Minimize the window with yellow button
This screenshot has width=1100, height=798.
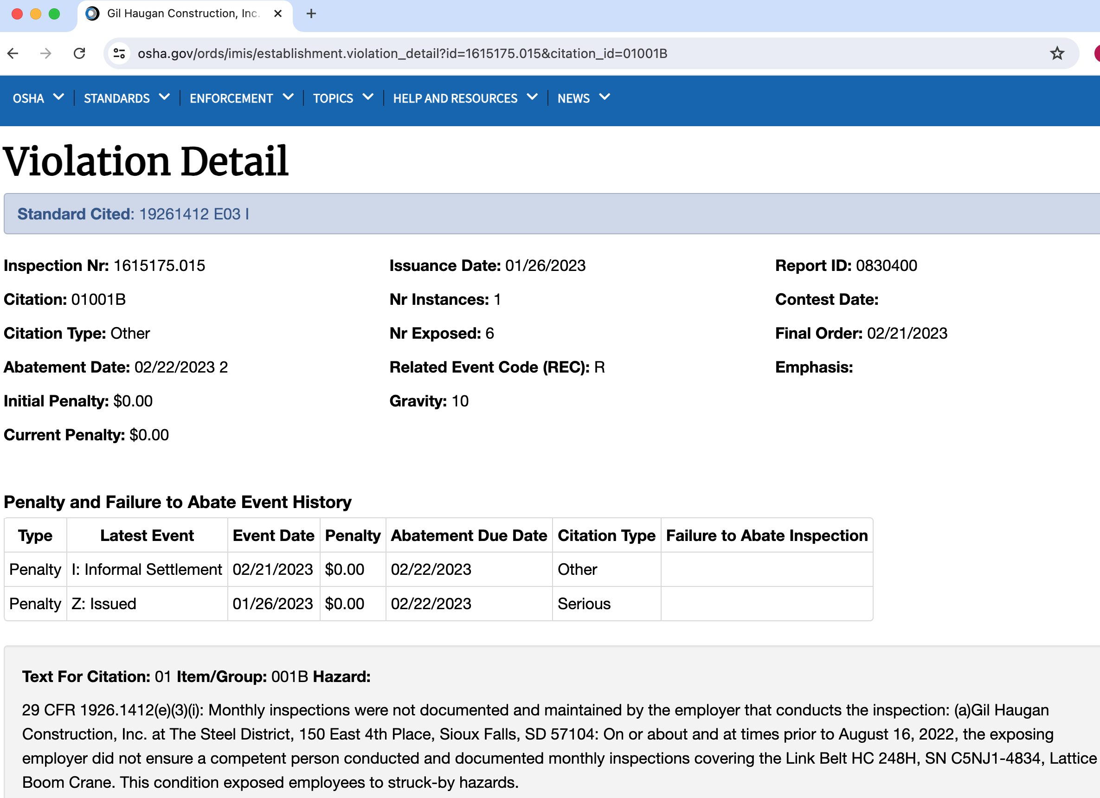point(36,13)
